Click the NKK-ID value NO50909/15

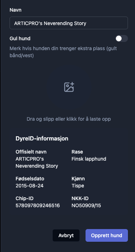click(86, 205)
